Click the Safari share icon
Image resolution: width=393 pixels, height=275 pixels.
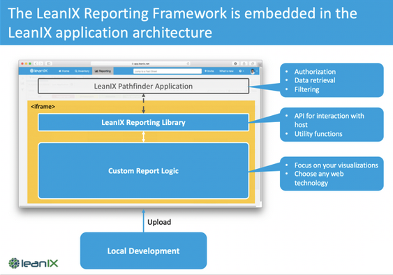tap(244, 64)
